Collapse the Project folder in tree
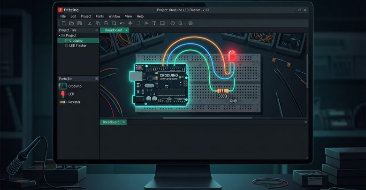 point(60,36)
